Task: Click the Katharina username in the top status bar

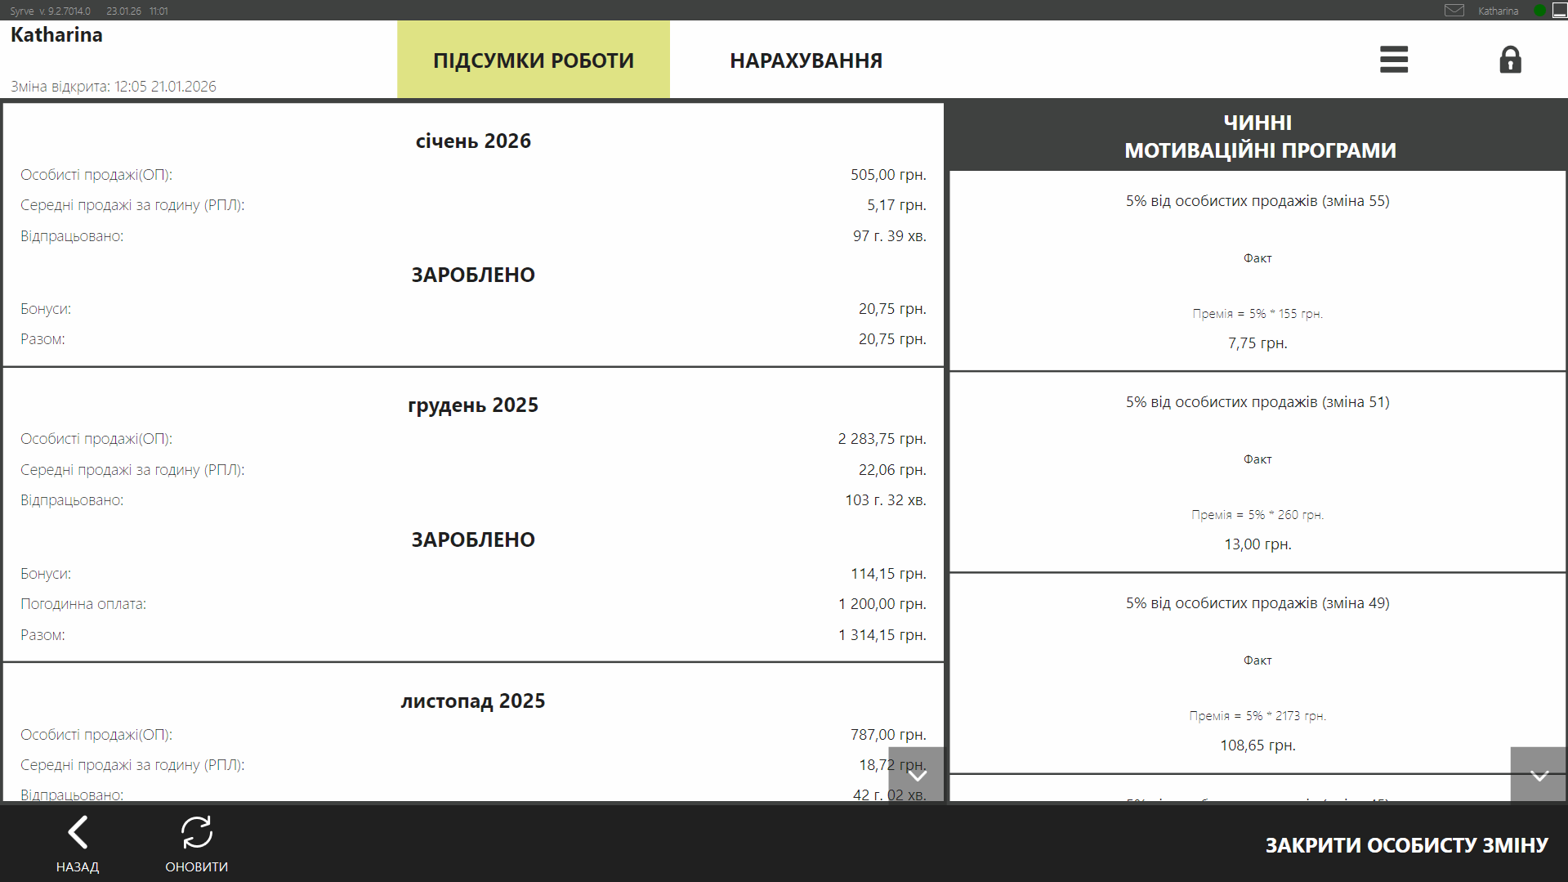Action: pyautogui.click(x=1498, y=11)
